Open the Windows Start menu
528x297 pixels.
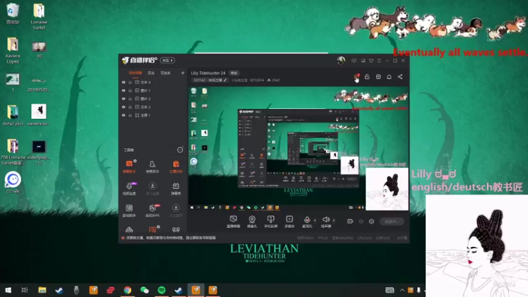(x=8, y=290)
